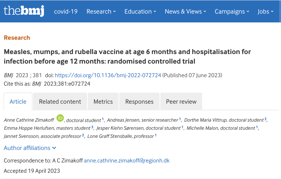Click author name Anne Cathrine Zimakoff
Image resolution: width=281 pixels, height=179 pixels.
click(29, 120)
